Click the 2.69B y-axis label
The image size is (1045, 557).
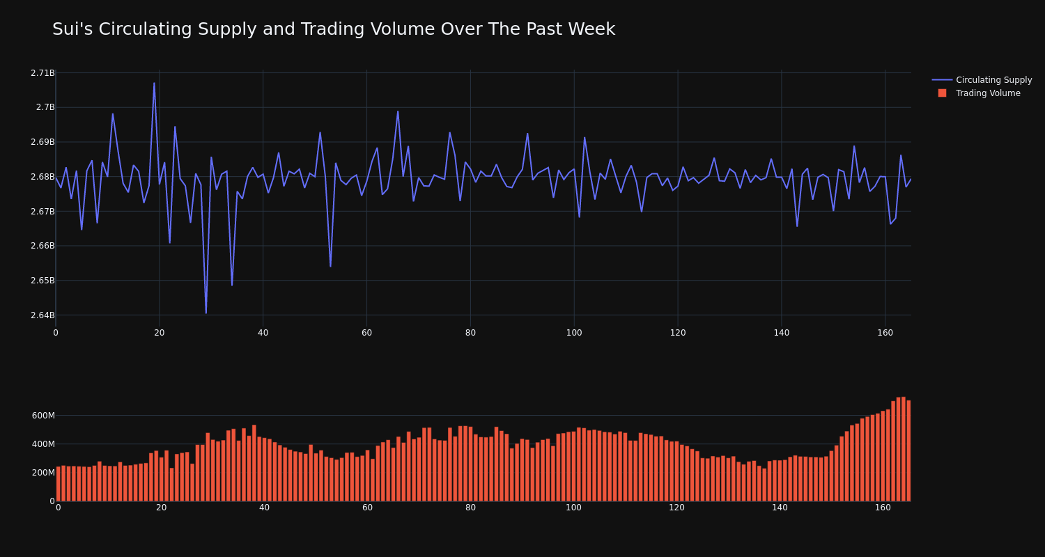42,142
